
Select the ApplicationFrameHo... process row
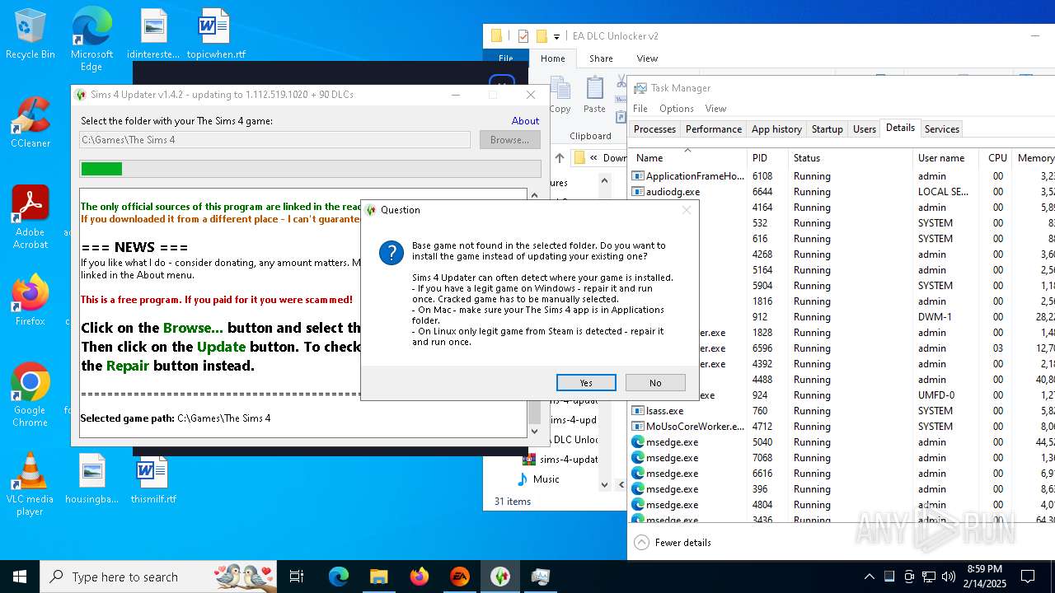click(842, 176)
